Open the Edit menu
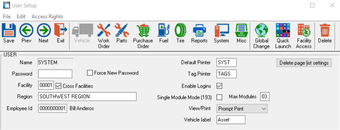Screen dimensions: 340x130 pyautogui.click(x=21, y=16)
